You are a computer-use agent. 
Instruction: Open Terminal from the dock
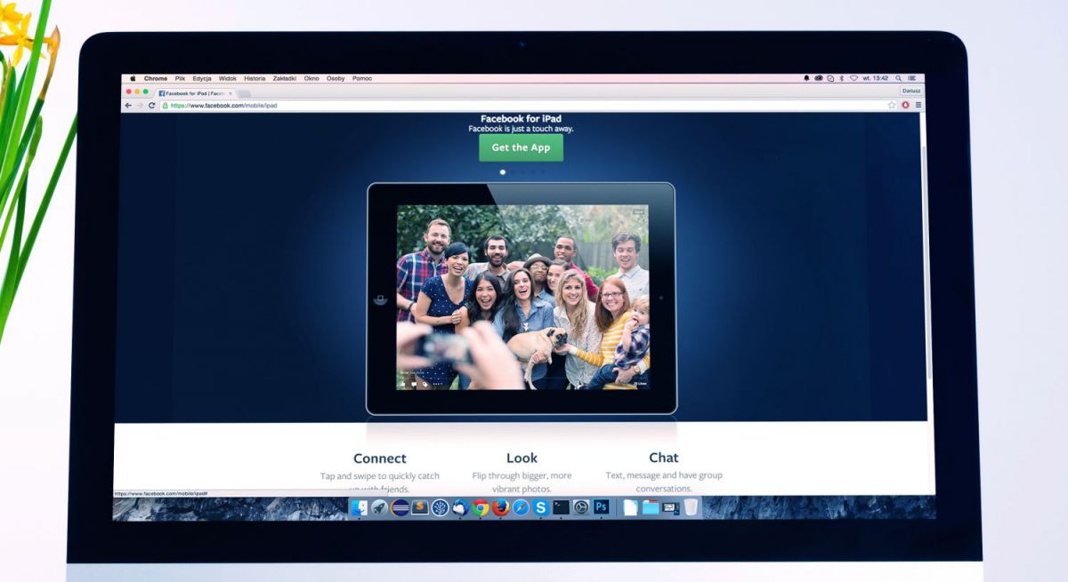(x=562, y=507)
